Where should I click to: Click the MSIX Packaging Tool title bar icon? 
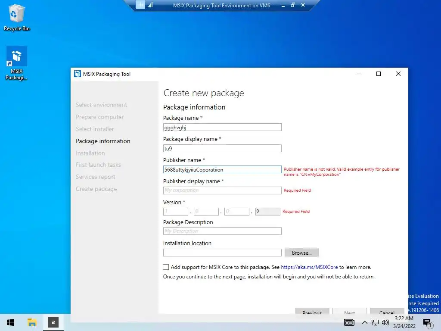point(78,74)
